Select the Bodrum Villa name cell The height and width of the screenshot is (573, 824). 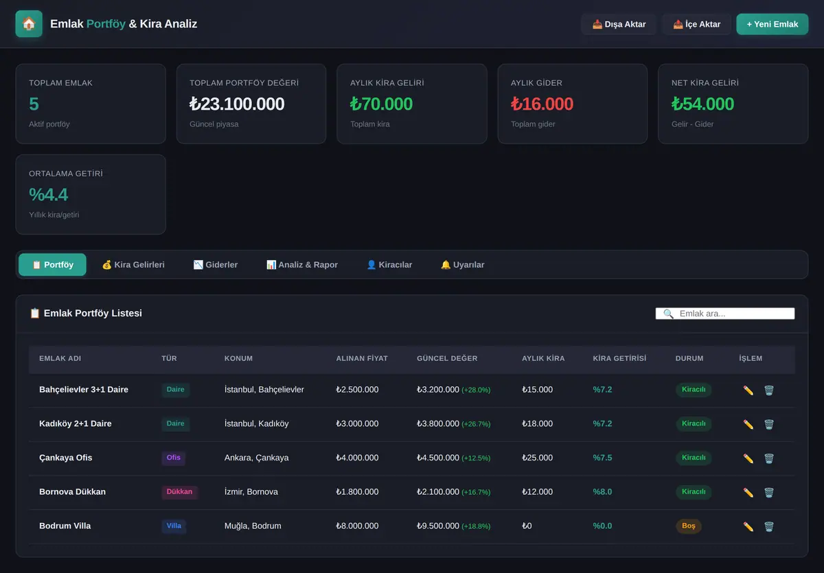click(65, 526)
